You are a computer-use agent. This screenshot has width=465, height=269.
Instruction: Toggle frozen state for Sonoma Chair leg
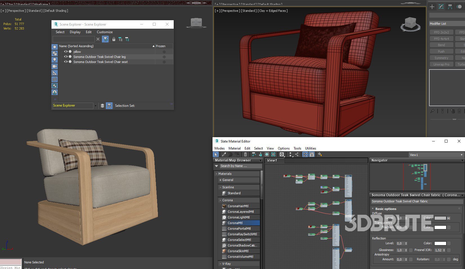(164, 57)
